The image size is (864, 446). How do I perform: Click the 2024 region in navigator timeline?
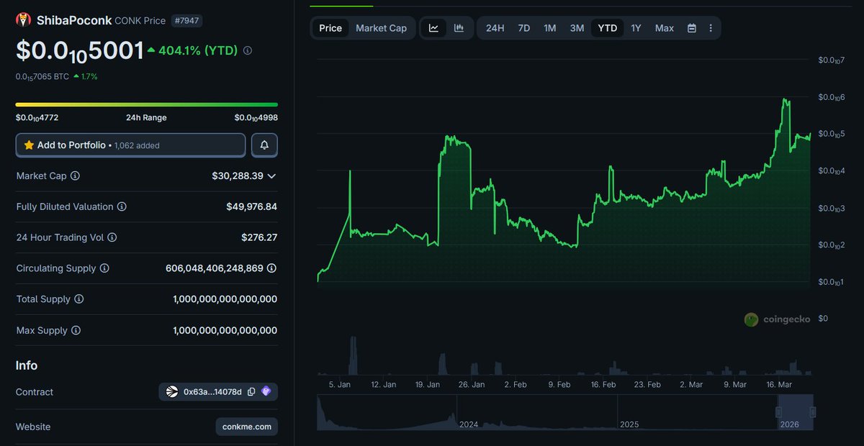pos(537,412)
